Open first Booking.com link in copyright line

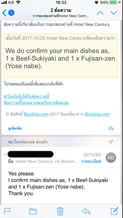click(36, 114)
